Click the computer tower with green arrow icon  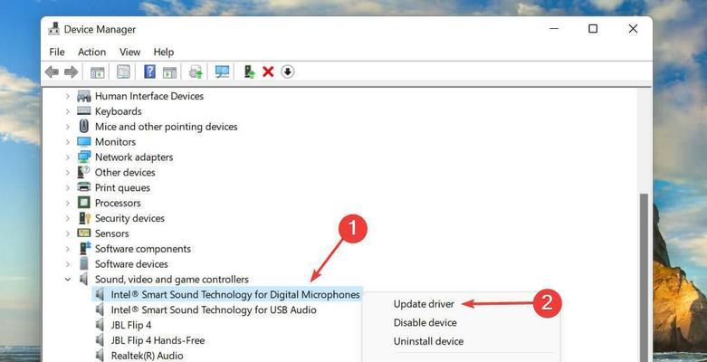tap(249, 71)
